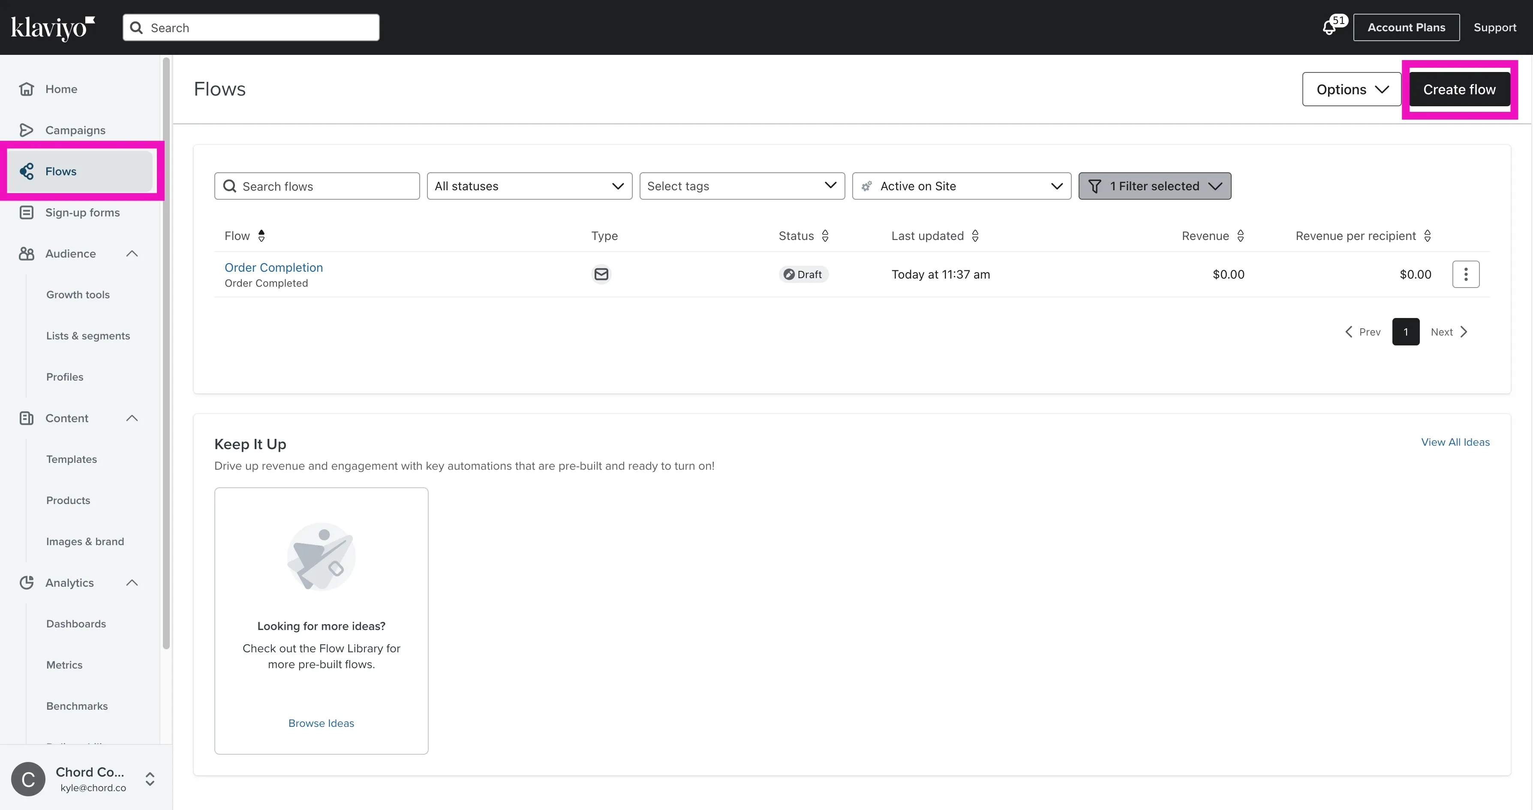Click the Create flow button
The image size is (1533, 810).
(1459, 89)
